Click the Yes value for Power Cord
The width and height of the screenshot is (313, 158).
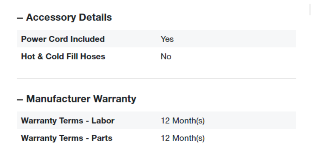167,39
